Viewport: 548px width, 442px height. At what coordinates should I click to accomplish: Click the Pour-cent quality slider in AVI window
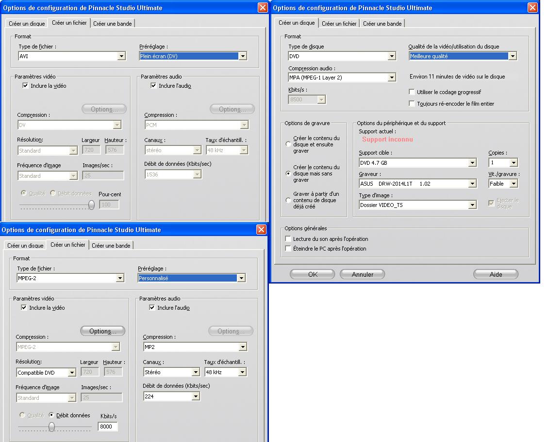(x=92, y=205)
